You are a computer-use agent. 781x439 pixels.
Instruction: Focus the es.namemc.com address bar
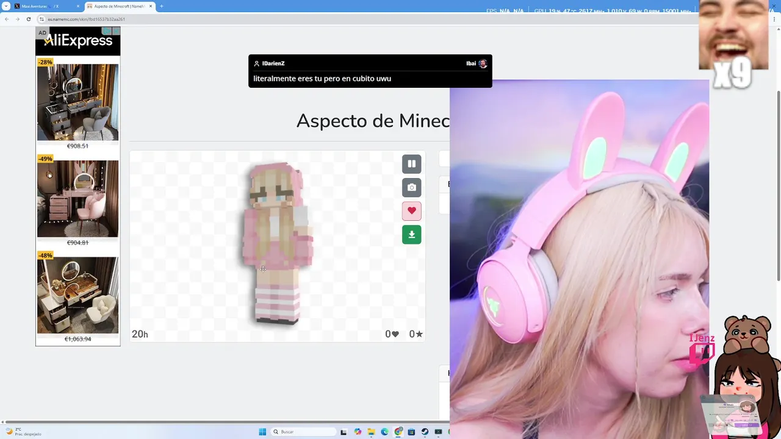366,19
